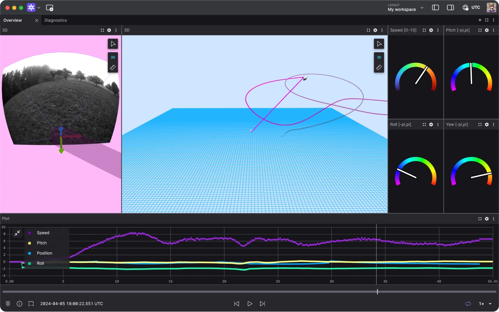This screenshot has width=499, height=312.
Task: Open the user avatar menu
Action: [491, 7]
